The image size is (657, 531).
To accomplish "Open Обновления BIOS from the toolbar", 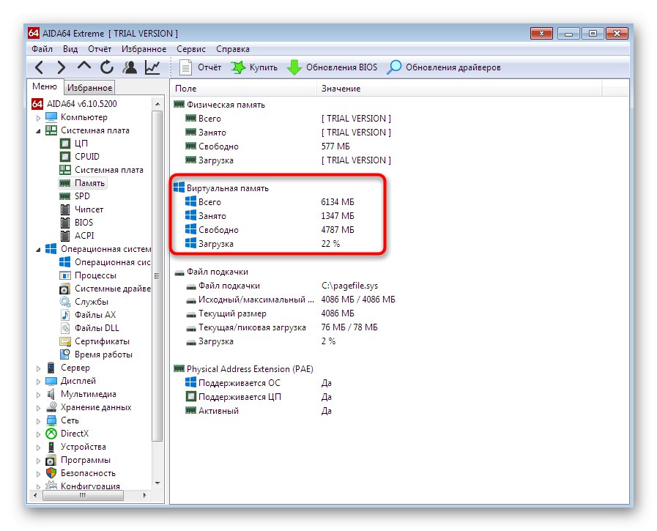I will [x=333, y=67].
